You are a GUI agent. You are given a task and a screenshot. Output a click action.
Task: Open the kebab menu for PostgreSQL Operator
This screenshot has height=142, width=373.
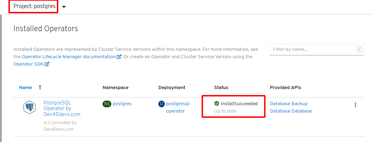(355, 105)
